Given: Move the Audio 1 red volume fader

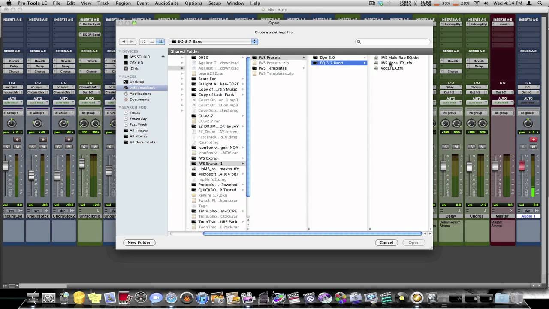Looking at the screenshot, I should coord(522,165).
